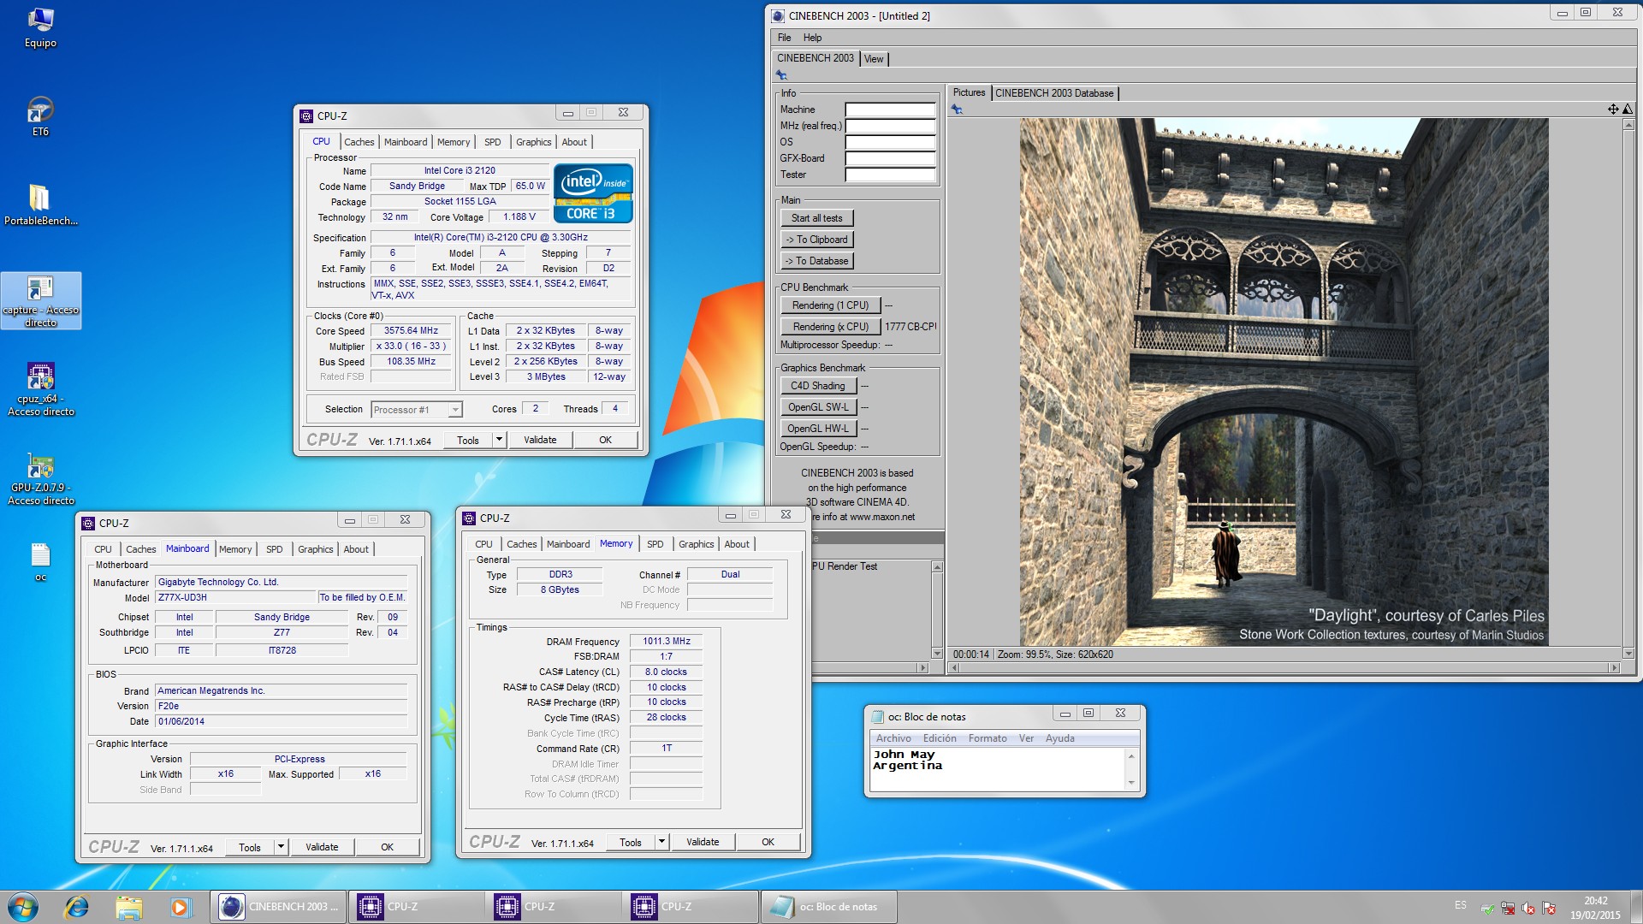Click triangle icon at picture viewer corner

1627,109
